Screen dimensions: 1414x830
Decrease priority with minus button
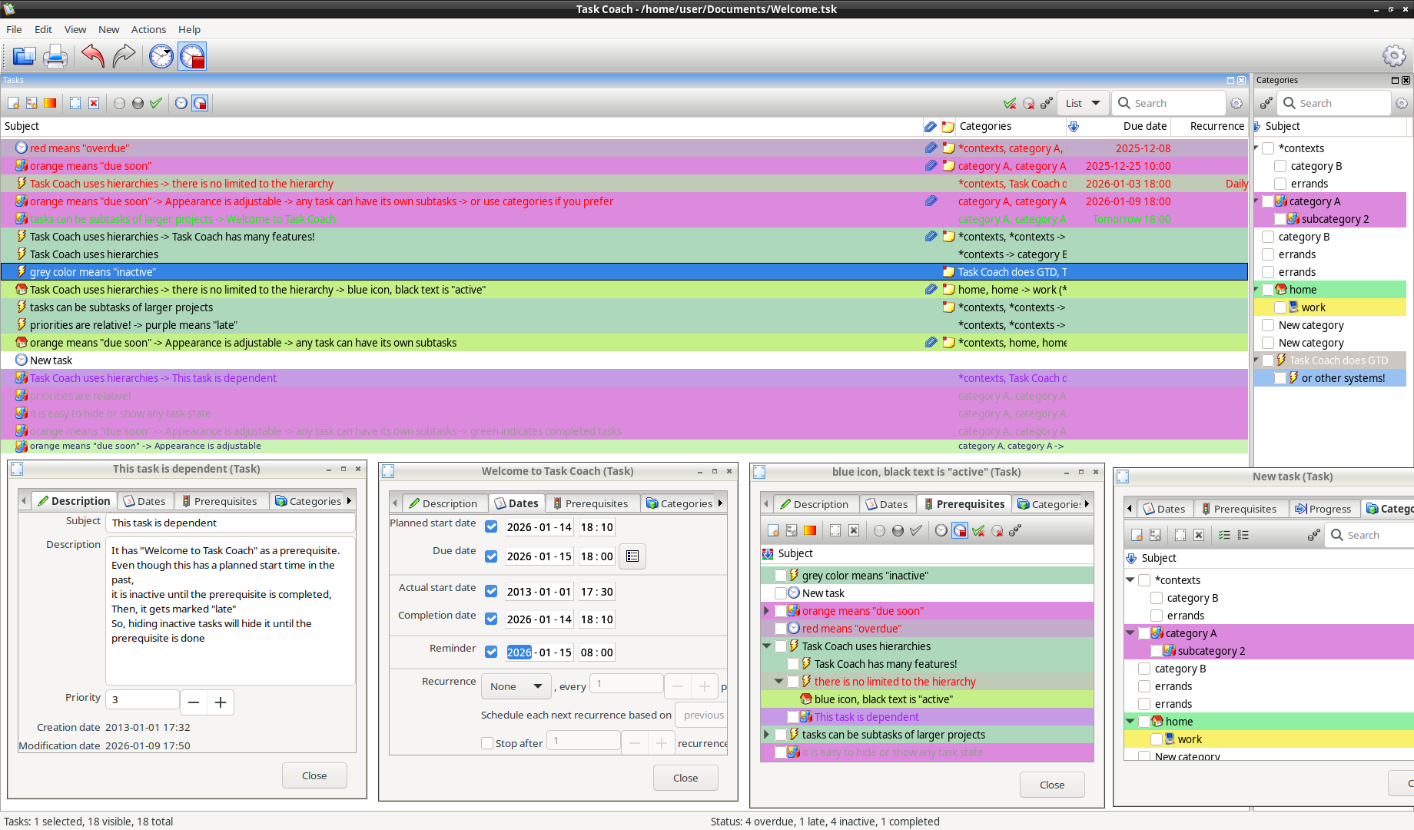(x=194, y=702)
